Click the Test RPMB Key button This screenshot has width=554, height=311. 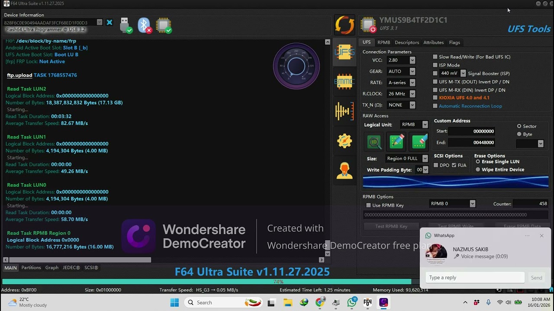(391, 226)
